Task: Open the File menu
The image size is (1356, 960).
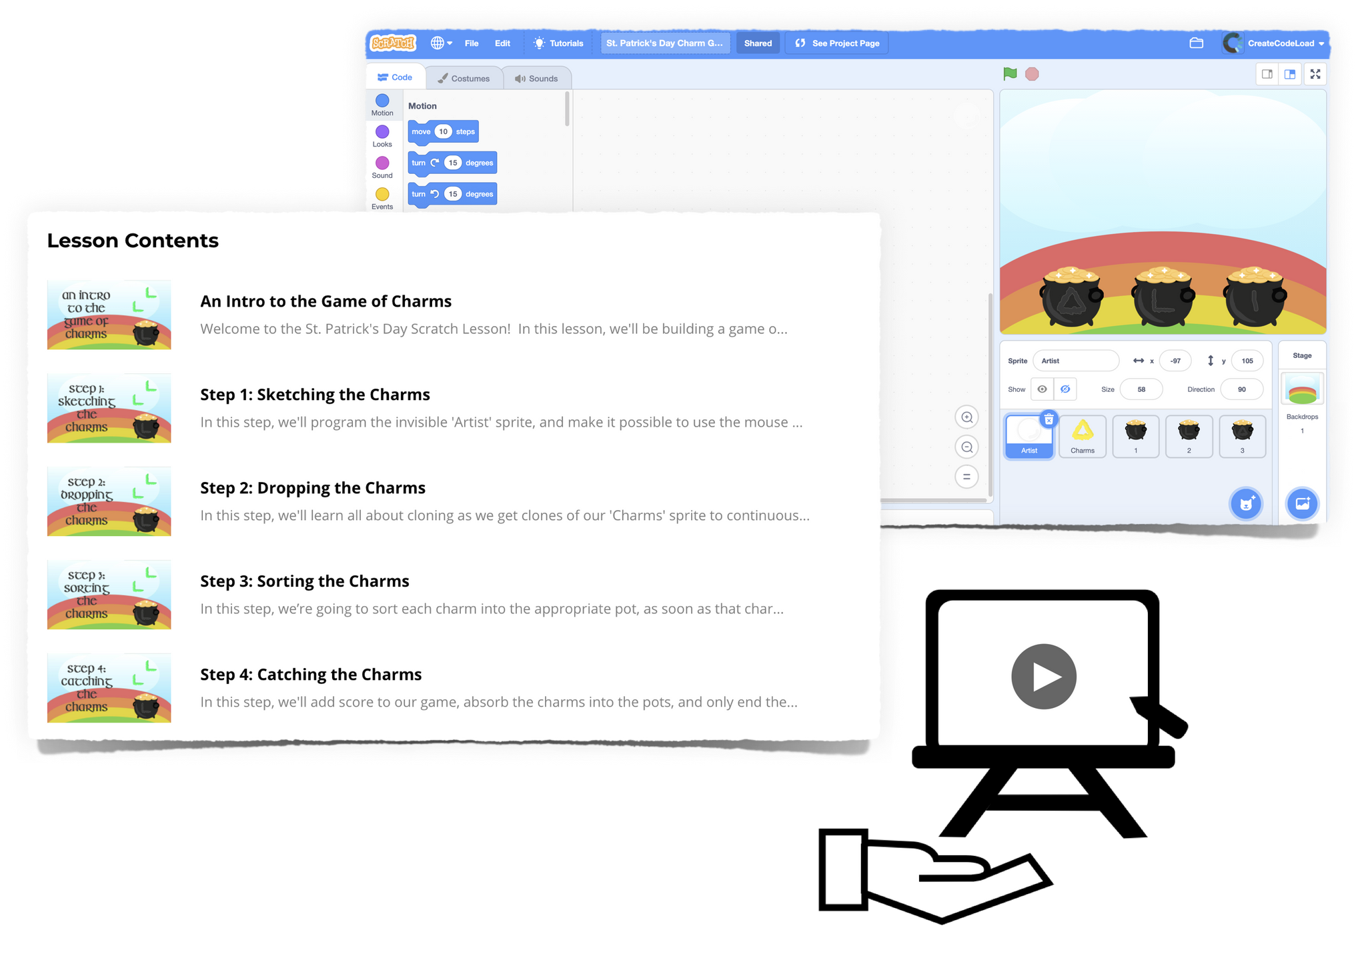Action: pos(472,43)
